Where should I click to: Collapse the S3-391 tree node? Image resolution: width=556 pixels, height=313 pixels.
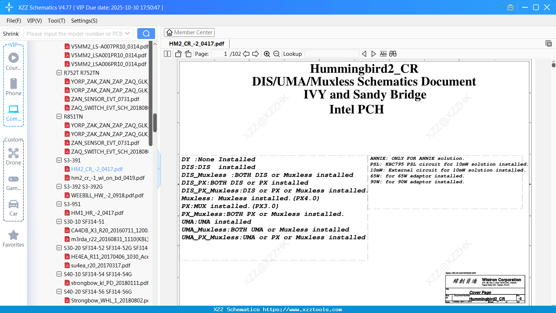coord(59,160)
